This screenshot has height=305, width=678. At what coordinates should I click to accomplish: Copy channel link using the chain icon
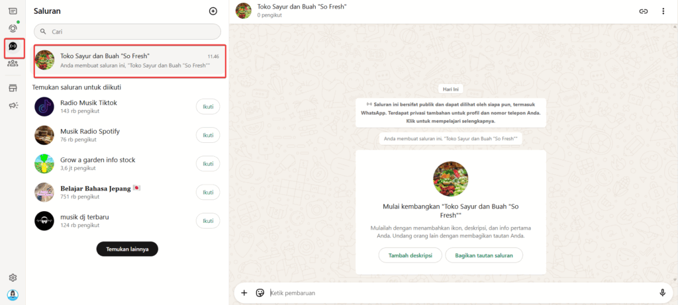pyautogui.click(x=643, y=11)
